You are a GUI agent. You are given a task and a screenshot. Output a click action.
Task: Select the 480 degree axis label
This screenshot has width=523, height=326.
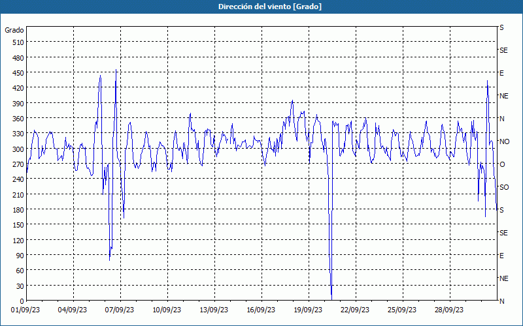(18, 58)
